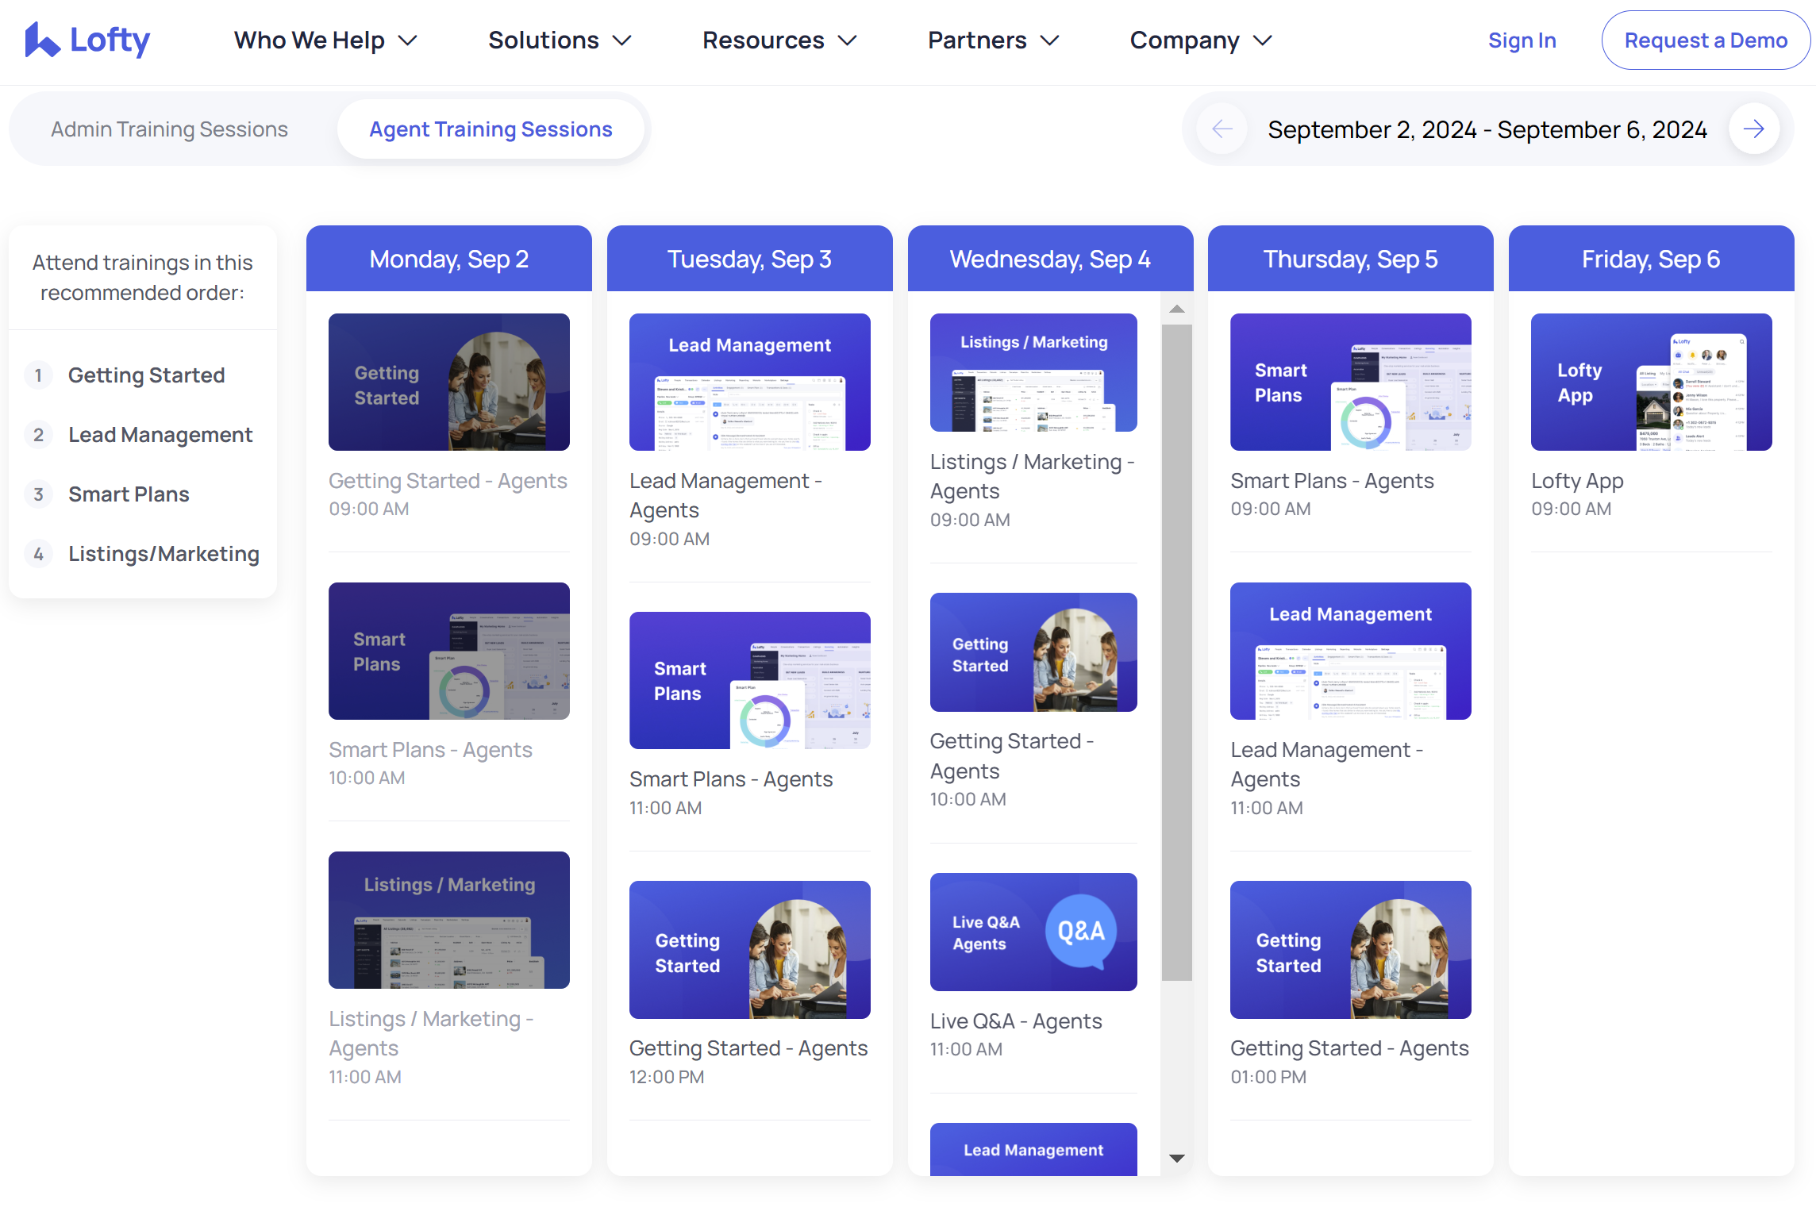The height and width of the screenshot is (1207, 1816).
Task: Click Monday 'Listings / Marketing - Agents' title
Action: tap(431, 1033)
